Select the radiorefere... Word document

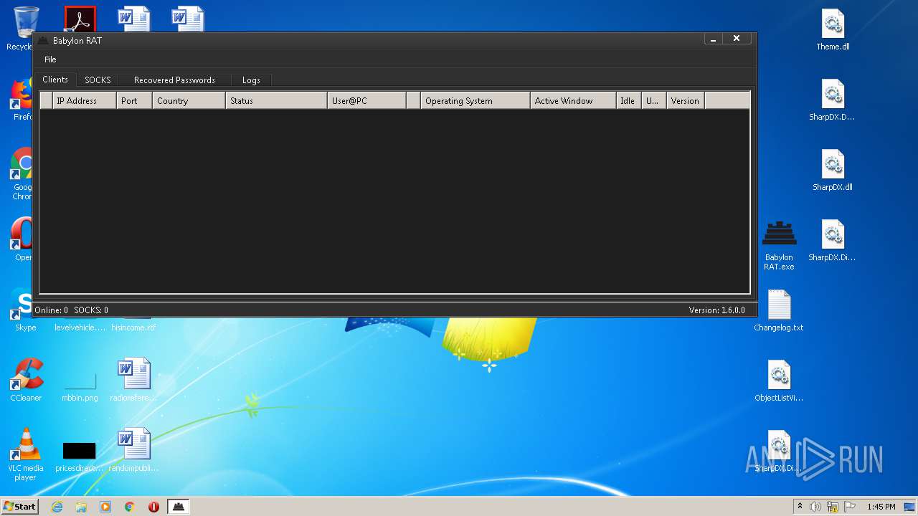click(x=134, y=381)
